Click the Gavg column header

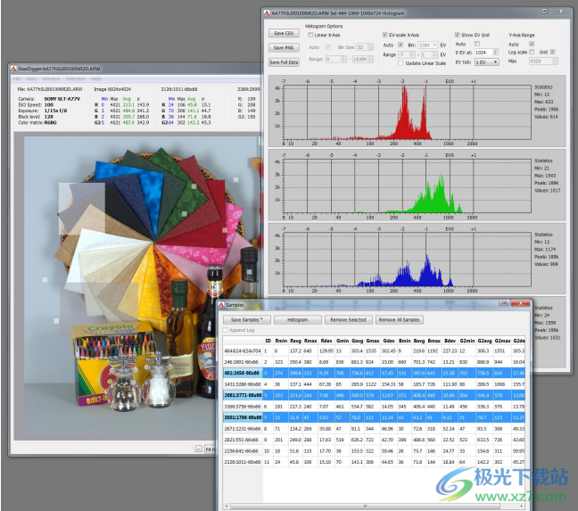pyautogui.click(x=358, y=341)
